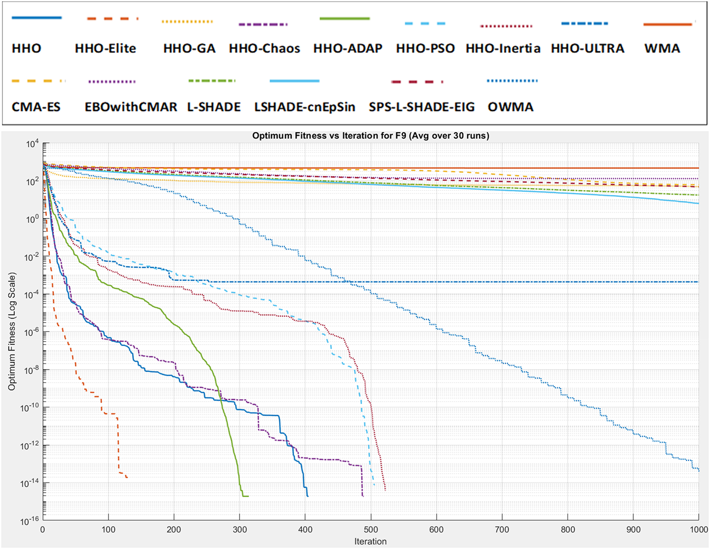Click the y-axis tick label 10^-14
Viewport: 710px width, 549px height.
coord(30,483)
